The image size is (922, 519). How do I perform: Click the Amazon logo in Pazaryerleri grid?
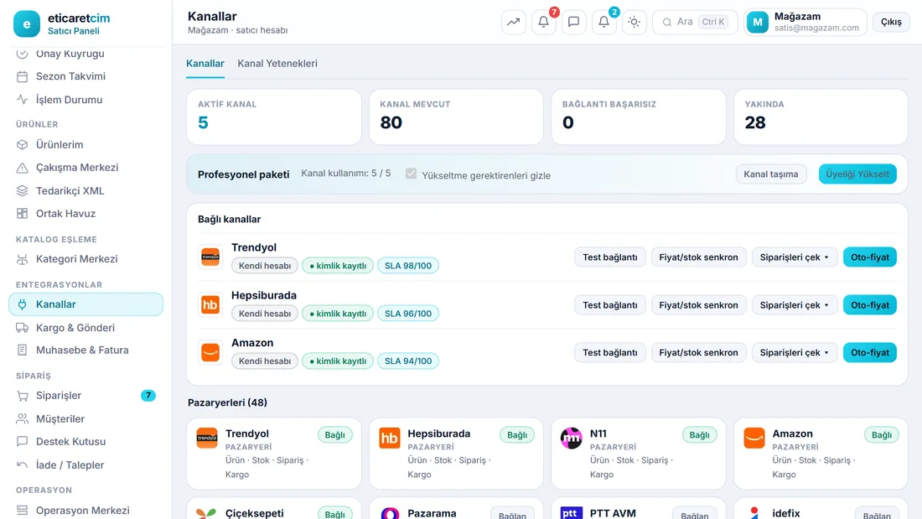[x=754, y=438]
